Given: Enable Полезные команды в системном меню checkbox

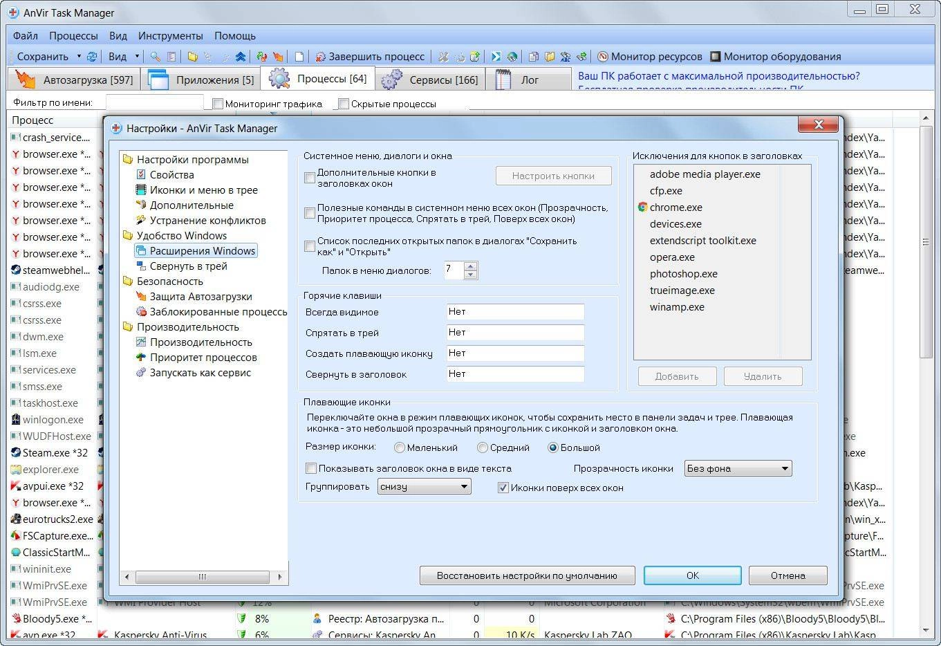Looking at the screenshot, I should (310, 213).
